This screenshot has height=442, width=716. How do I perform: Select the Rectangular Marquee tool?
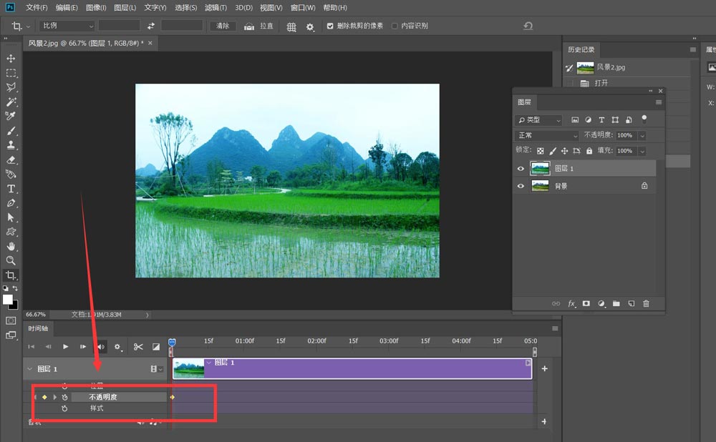11,73
